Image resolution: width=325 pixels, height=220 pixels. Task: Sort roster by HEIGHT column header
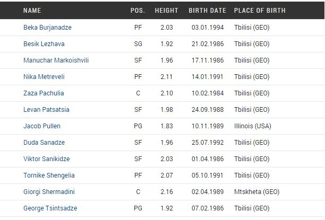(166, 10)
